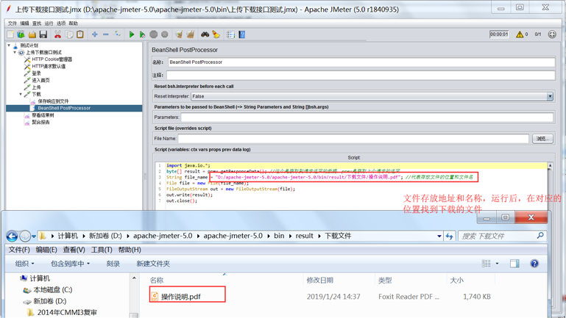Select HTTP请求默认值 in tree
Screen dimensions: 566x318
coord(49,66)
